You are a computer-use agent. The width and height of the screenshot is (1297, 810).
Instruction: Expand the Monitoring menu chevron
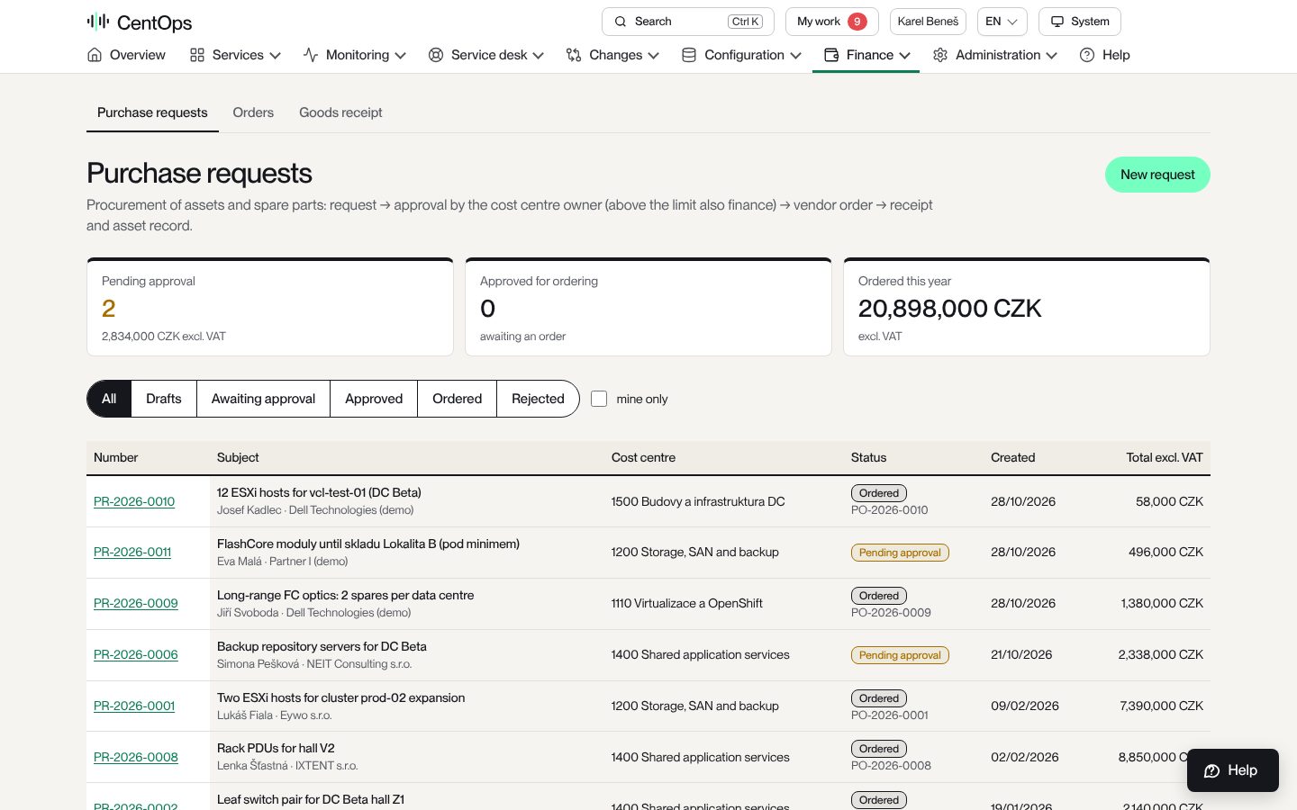[x=401, y=56]
